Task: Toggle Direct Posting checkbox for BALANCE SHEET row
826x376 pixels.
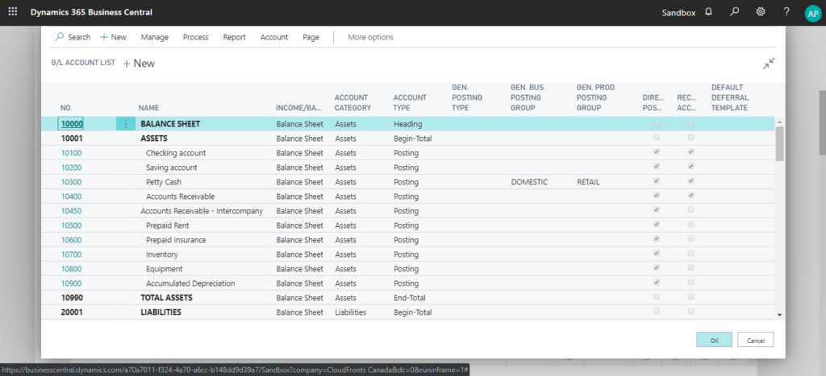Action: [657, 123]
